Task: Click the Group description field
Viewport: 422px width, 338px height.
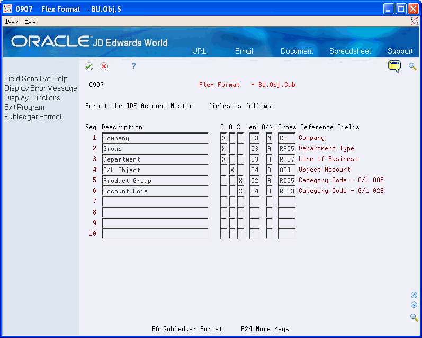Action: click(155, 149)
